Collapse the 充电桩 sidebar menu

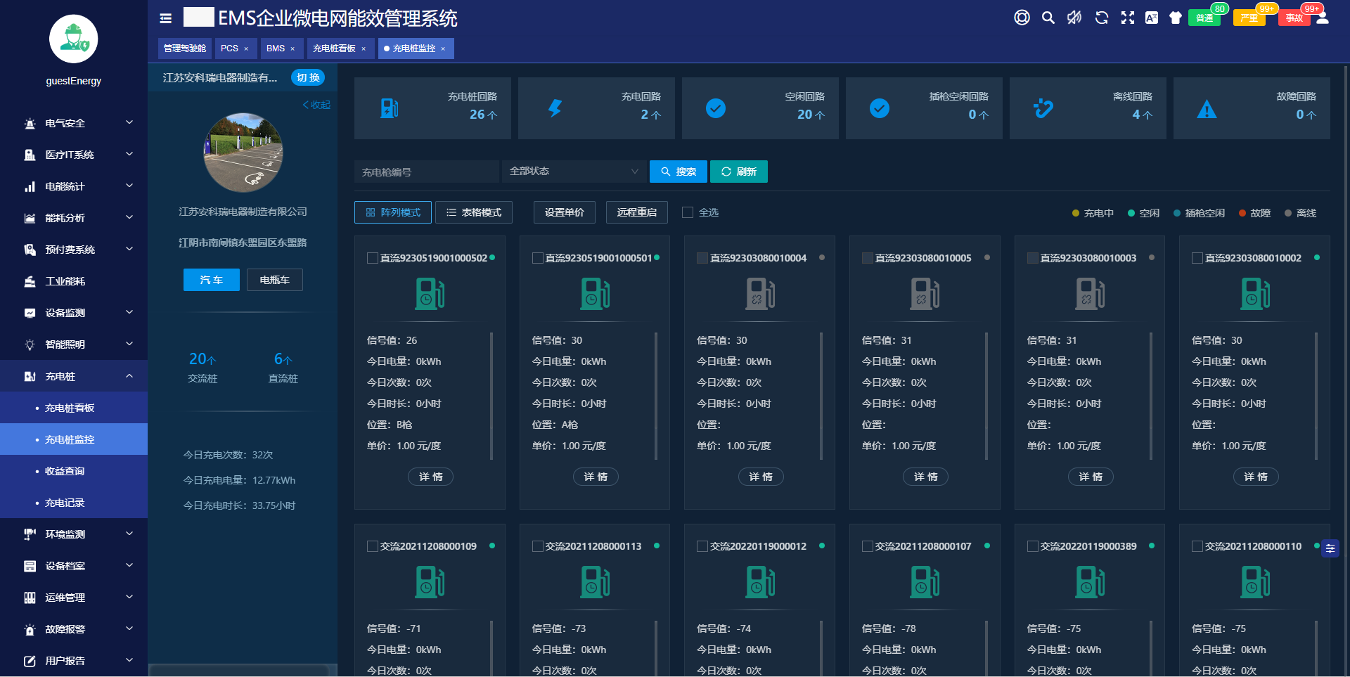coord(74,376)
